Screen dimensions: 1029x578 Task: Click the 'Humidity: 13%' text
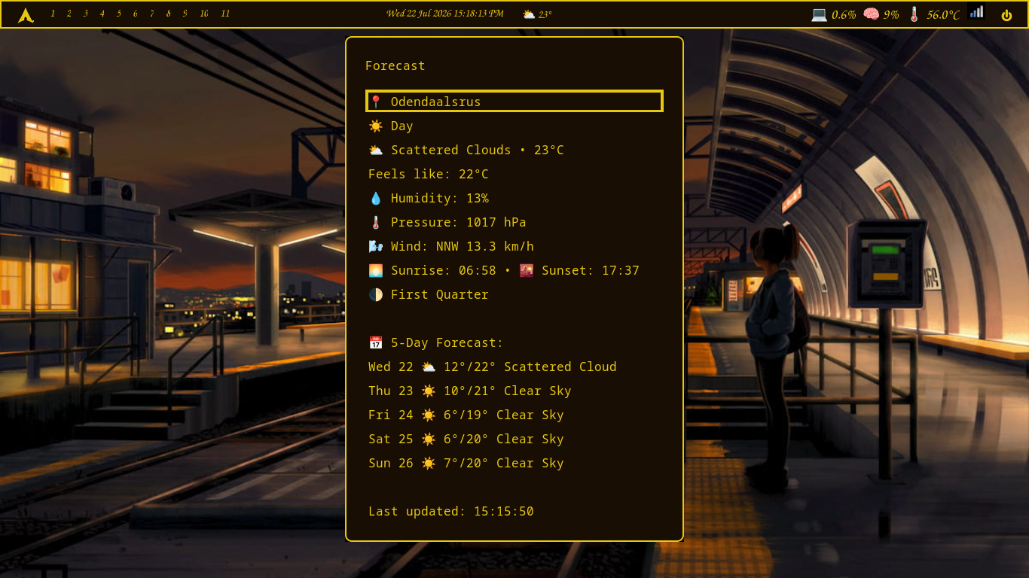tap(440, 198)
